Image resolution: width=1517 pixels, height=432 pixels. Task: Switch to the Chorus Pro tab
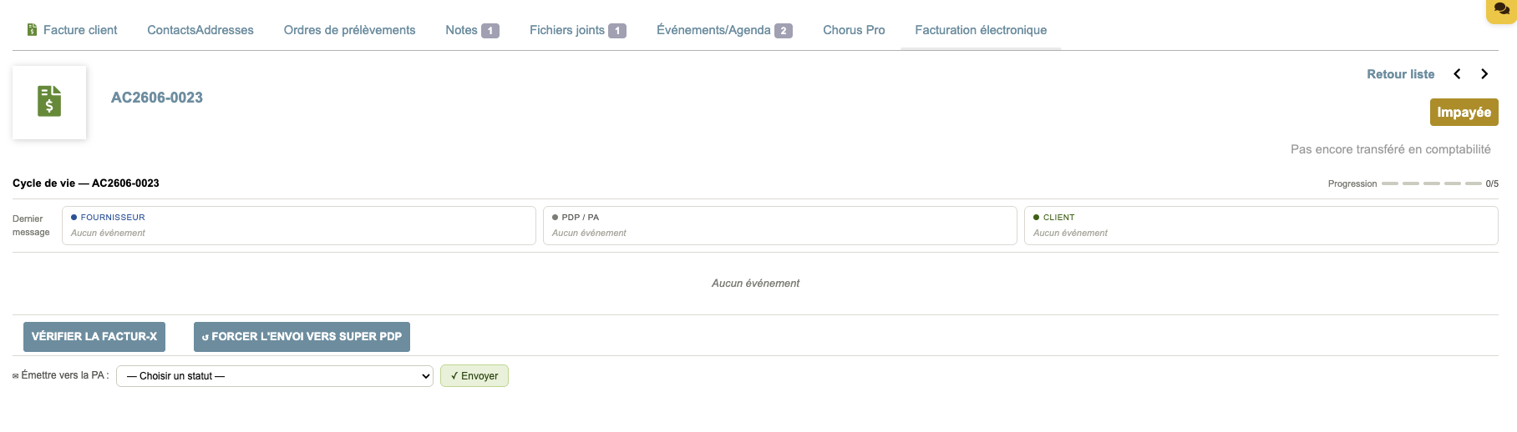[x=854, y=30]
